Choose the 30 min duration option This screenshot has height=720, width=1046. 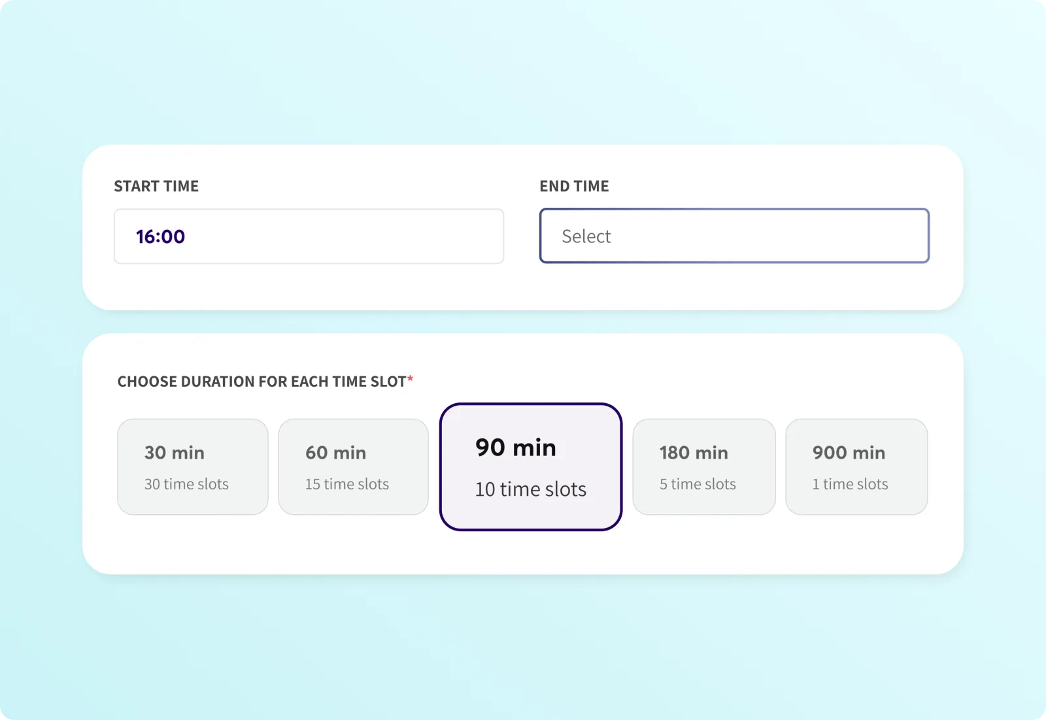click(192, 466)
